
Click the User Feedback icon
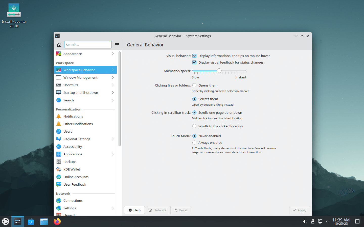pos(59,184)
